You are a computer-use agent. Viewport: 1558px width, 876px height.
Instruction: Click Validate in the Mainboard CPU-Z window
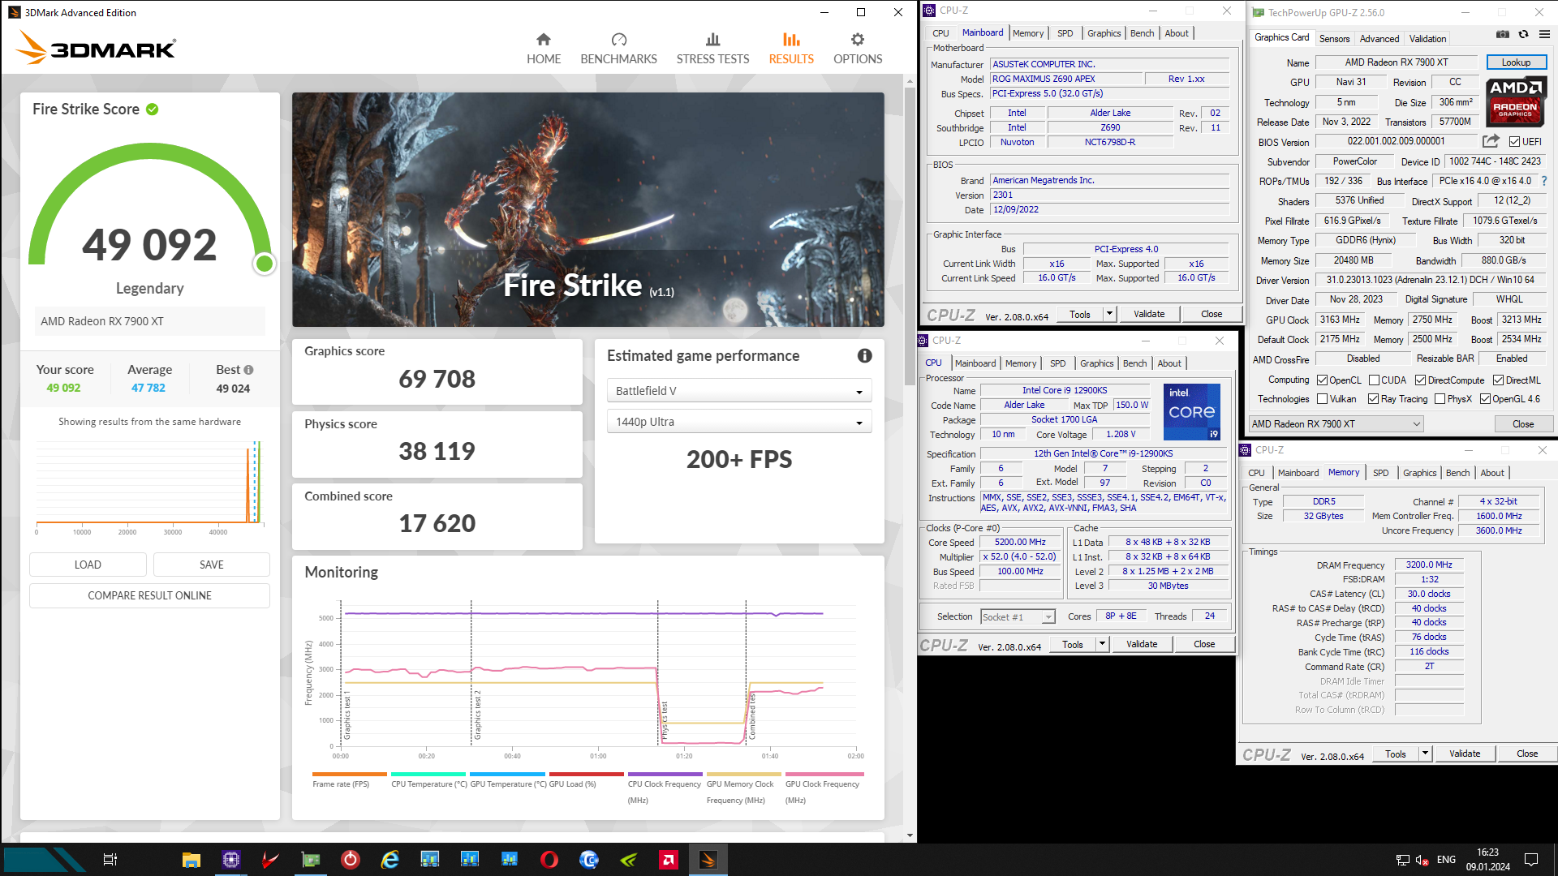tap(1149, 314)
